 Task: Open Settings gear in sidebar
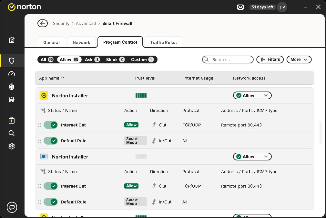click(12, 146)
